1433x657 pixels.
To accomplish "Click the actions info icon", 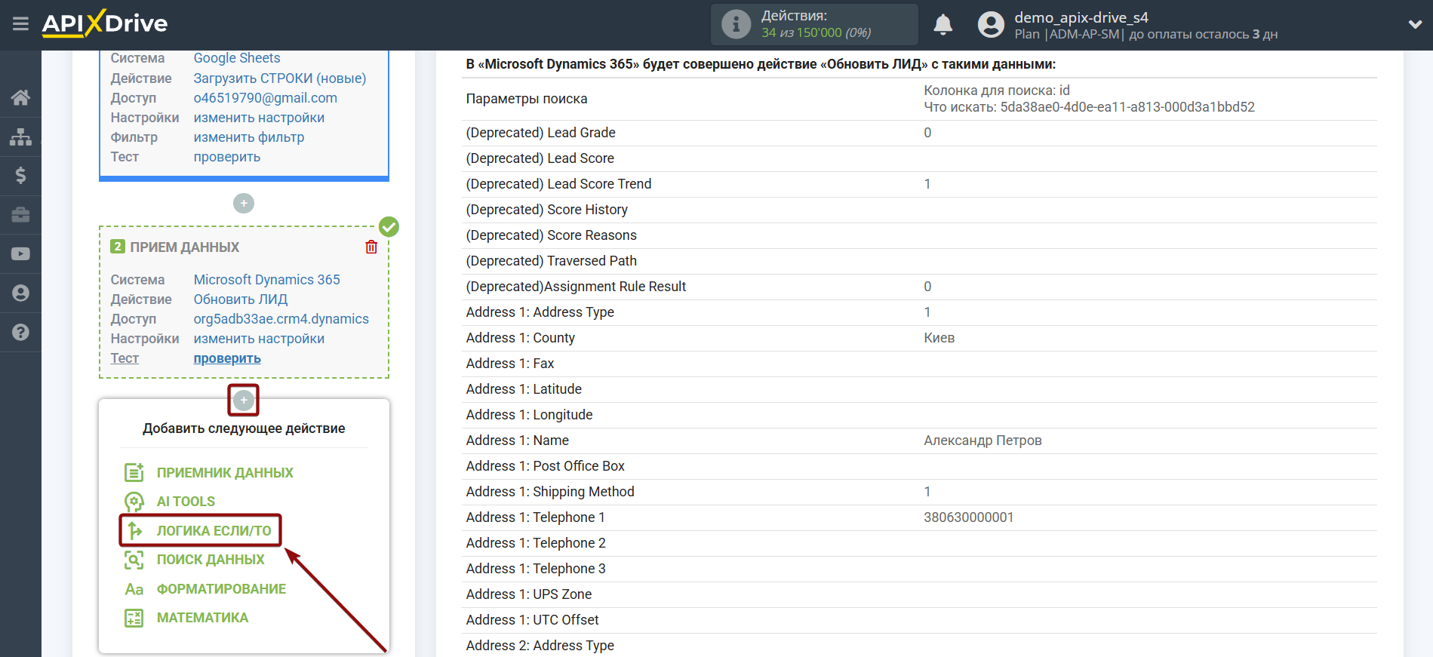I will click(x=736, y=24).
